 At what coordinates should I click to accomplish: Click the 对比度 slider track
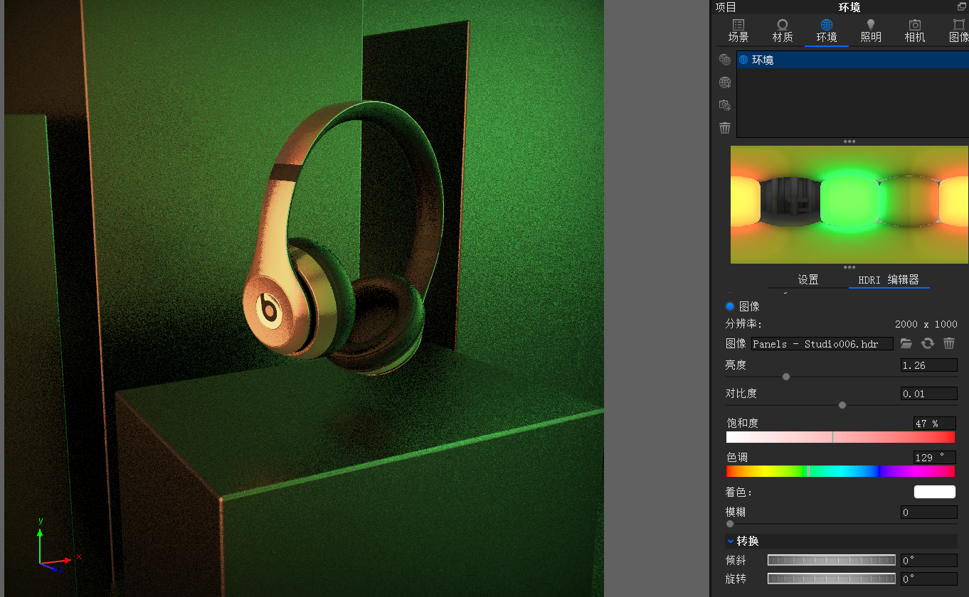(841, 405)
